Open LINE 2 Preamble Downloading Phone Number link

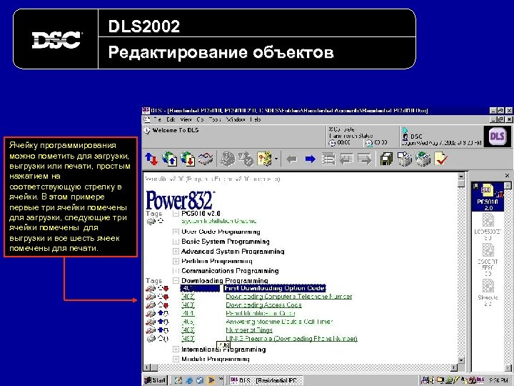(292, 338)
